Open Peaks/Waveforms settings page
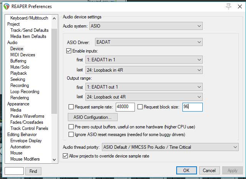The height and width of the screenshot is (179, 246). click(x=27, y=116)
